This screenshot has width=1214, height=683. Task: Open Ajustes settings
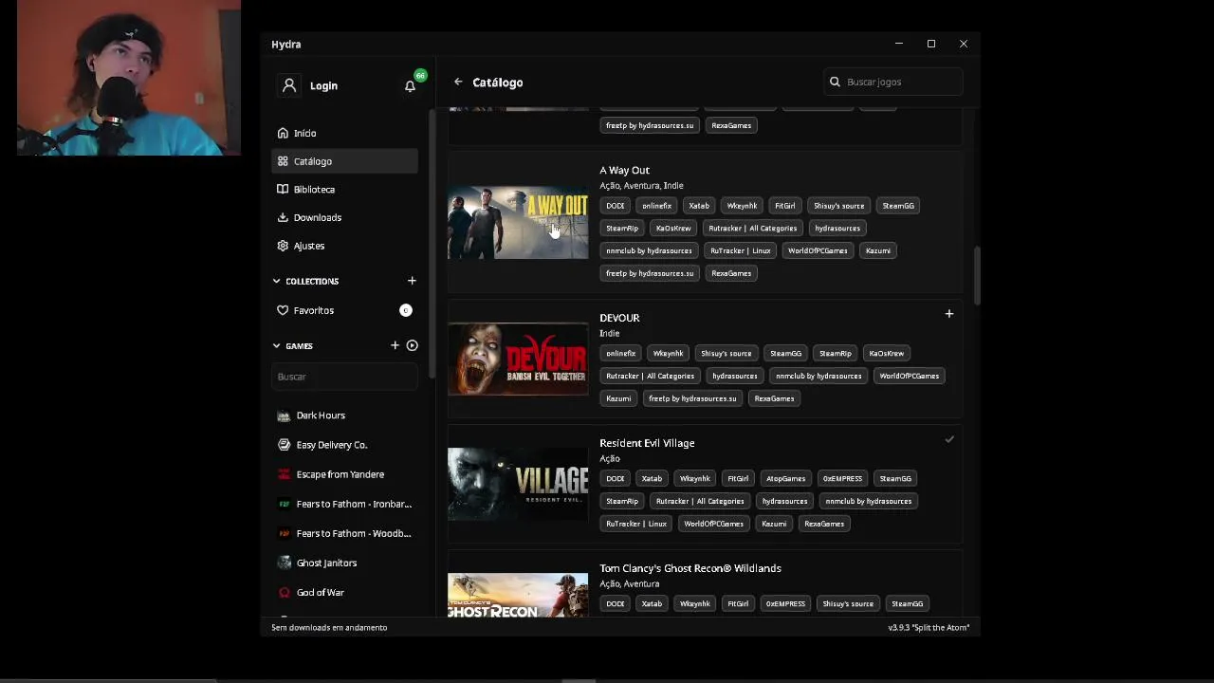(x=344, y=246)
